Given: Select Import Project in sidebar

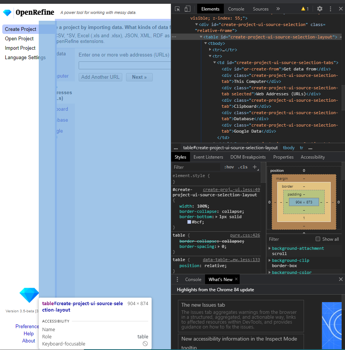Looking at the screenshot, I should pos(20,48).
